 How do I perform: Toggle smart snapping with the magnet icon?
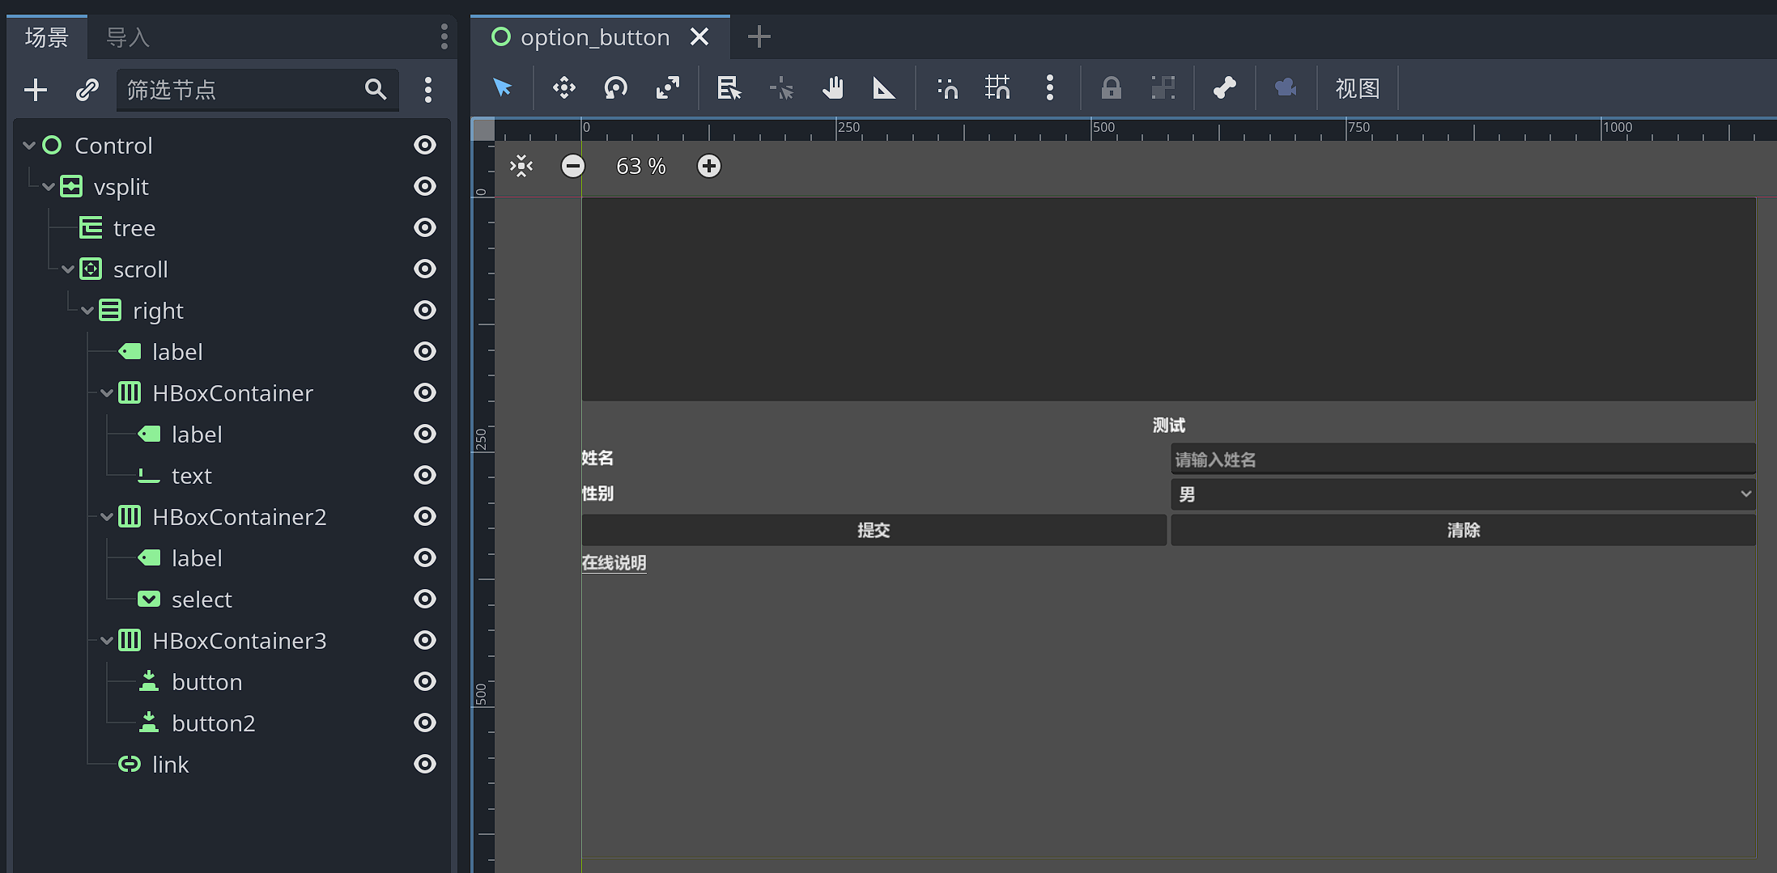pyautogui.click(x=946, y=88)
